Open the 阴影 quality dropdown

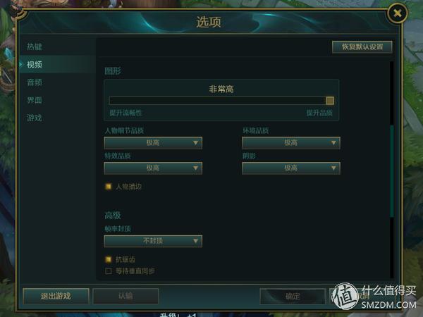click(291, 168)
